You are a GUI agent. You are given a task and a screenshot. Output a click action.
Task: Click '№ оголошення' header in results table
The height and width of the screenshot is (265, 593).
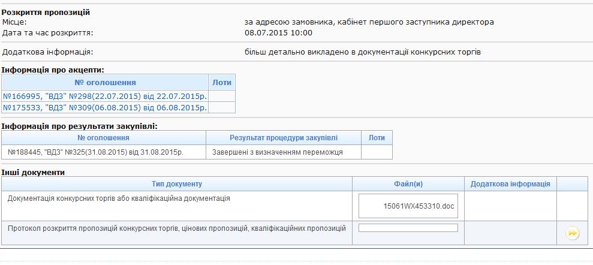[x=103, y=138]
